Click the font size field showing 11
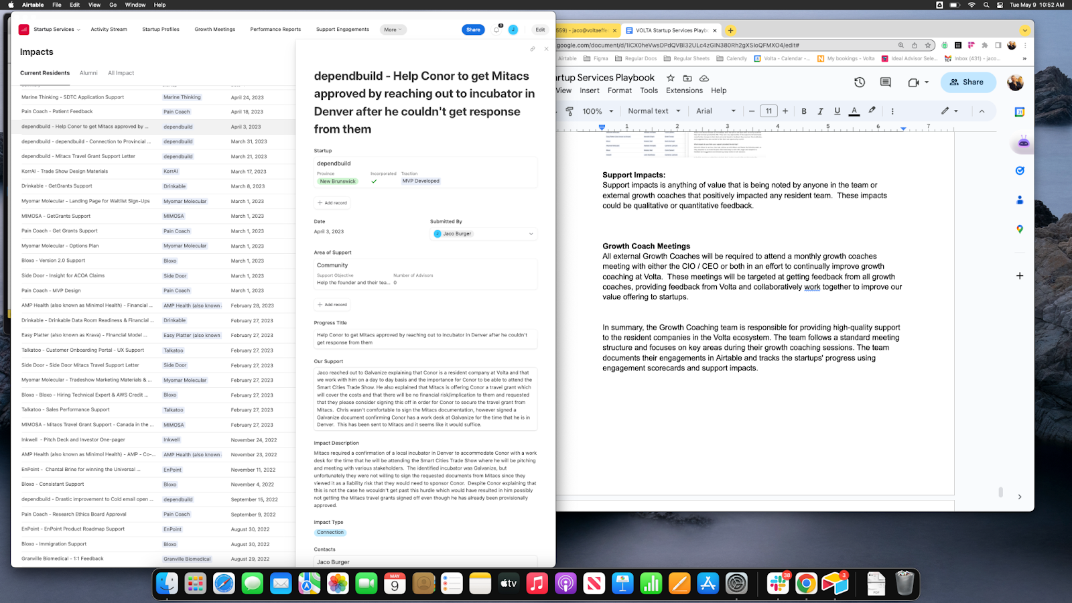 [768, 111]
